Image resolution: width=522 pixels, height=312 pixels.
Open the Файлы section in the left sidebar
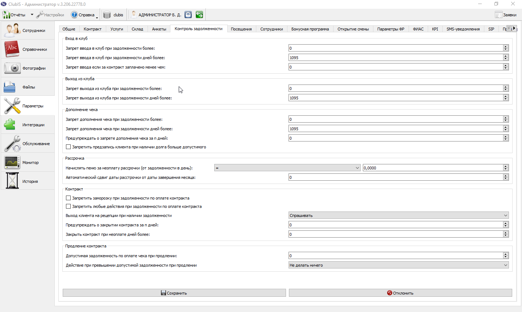[x=28, y=87]
